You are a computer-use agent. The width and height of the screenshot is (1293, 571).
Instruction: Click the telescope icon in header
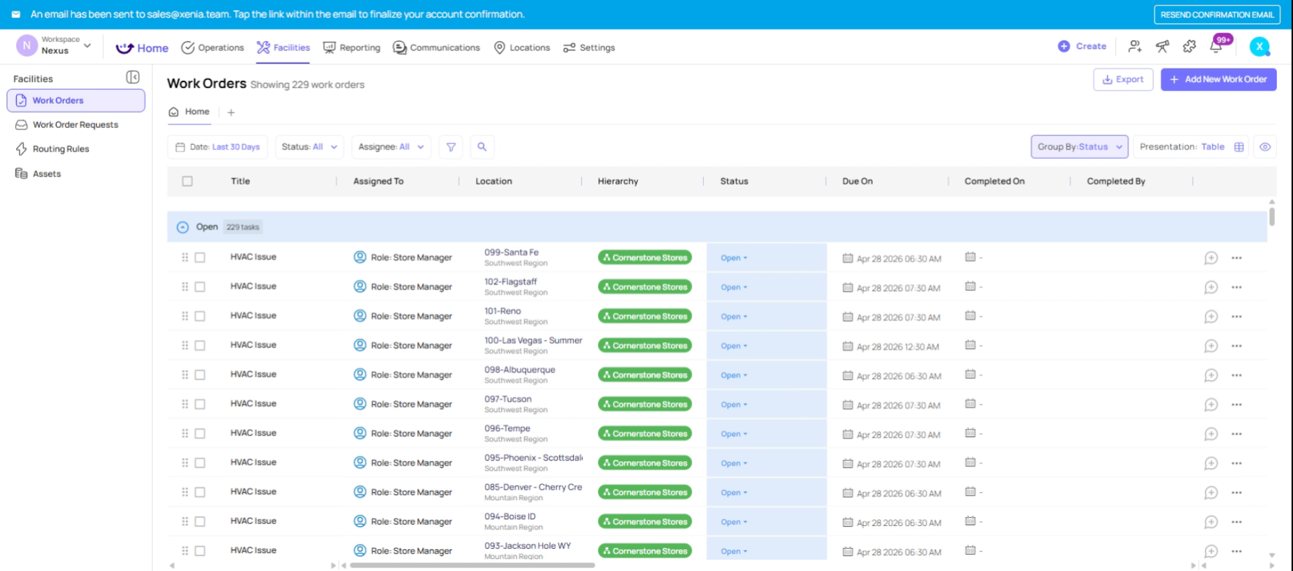[x=1162, y=46]
